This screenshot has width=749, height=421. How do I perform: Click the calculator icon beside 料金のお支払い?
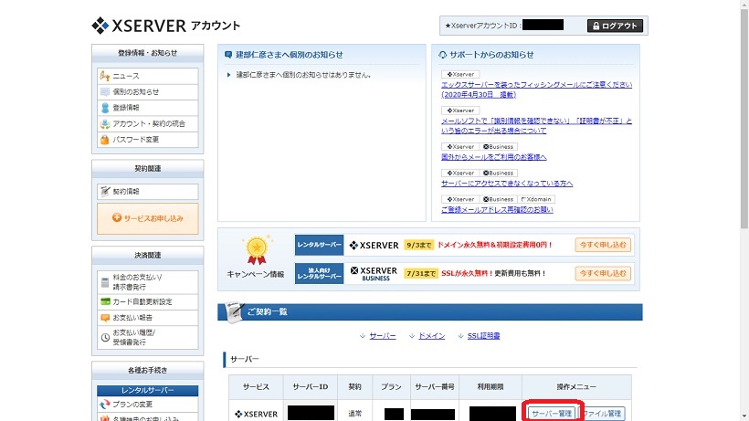(105, 282)
